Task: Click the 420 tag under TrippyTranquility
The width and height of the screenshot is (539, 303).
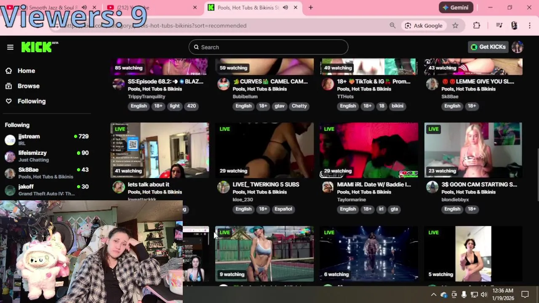Action: pos(191,106)
